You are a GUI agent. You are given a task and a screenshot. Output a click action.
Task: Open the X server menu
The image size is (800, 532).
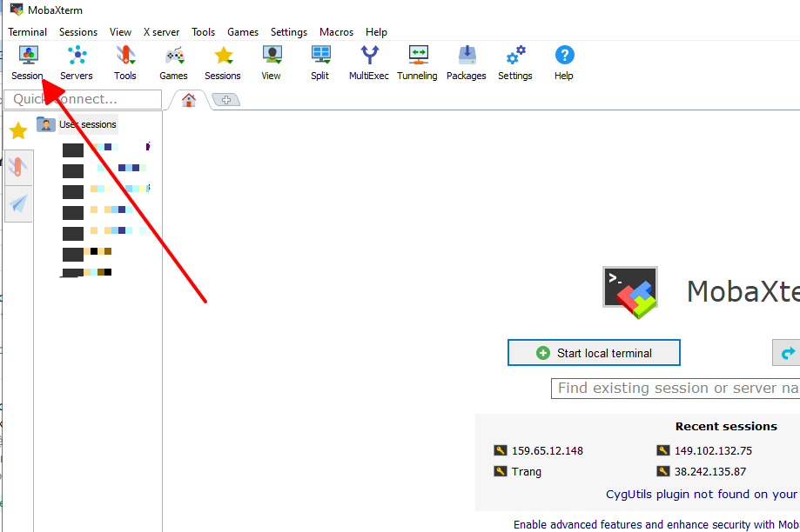pyautogui.click(x=161, y=32)
